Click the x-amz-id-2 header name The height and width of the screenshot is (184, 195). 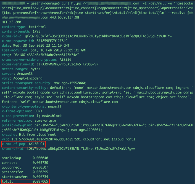pyautogui.click(x=12, y=36)
